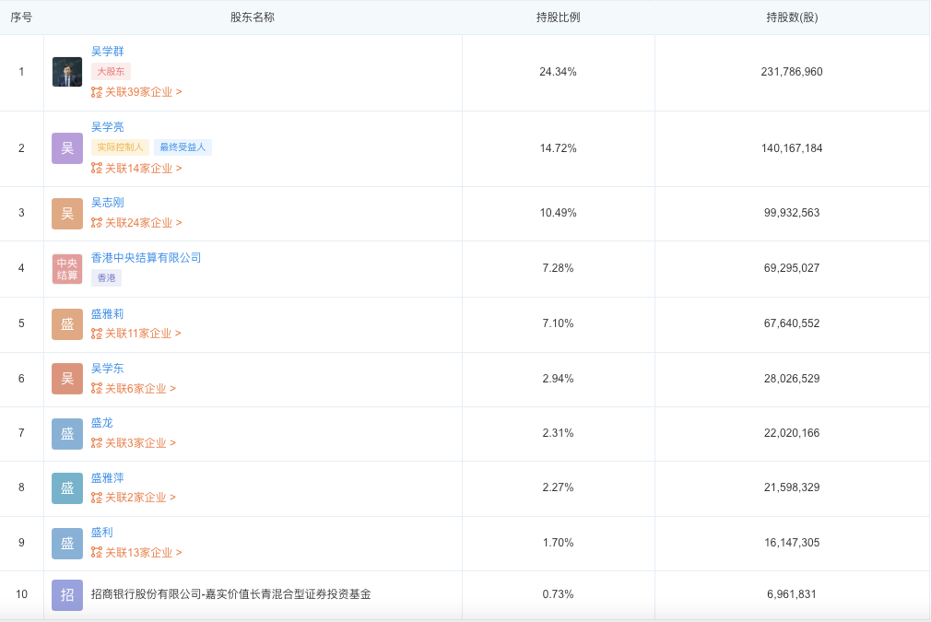Click the blue 盛 avatar for 盛龙
Screen dimensions: 931x622
(67, 433)
